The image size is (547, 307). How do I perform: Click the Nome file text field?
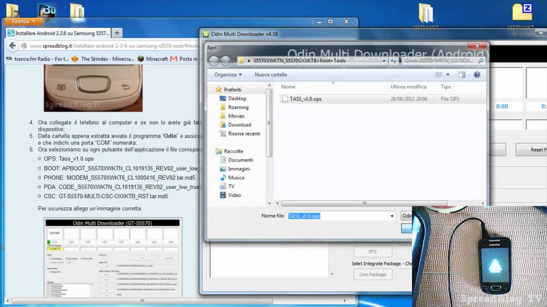click(338, 216)
